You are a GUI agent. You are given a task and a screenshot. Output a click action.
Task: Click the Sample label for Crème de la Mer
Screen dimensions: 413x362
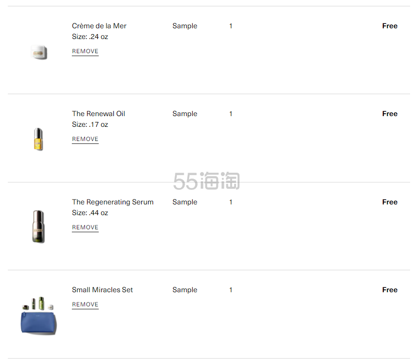tap(185, 26)
